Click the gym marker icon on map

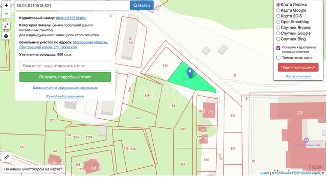tap(306, 140)
